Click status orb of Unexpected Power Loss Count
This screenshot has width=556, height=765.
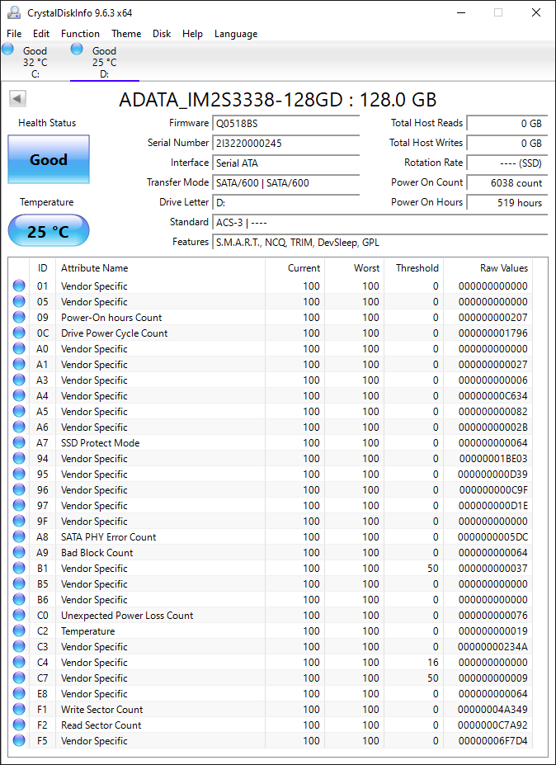coord(19,616)
